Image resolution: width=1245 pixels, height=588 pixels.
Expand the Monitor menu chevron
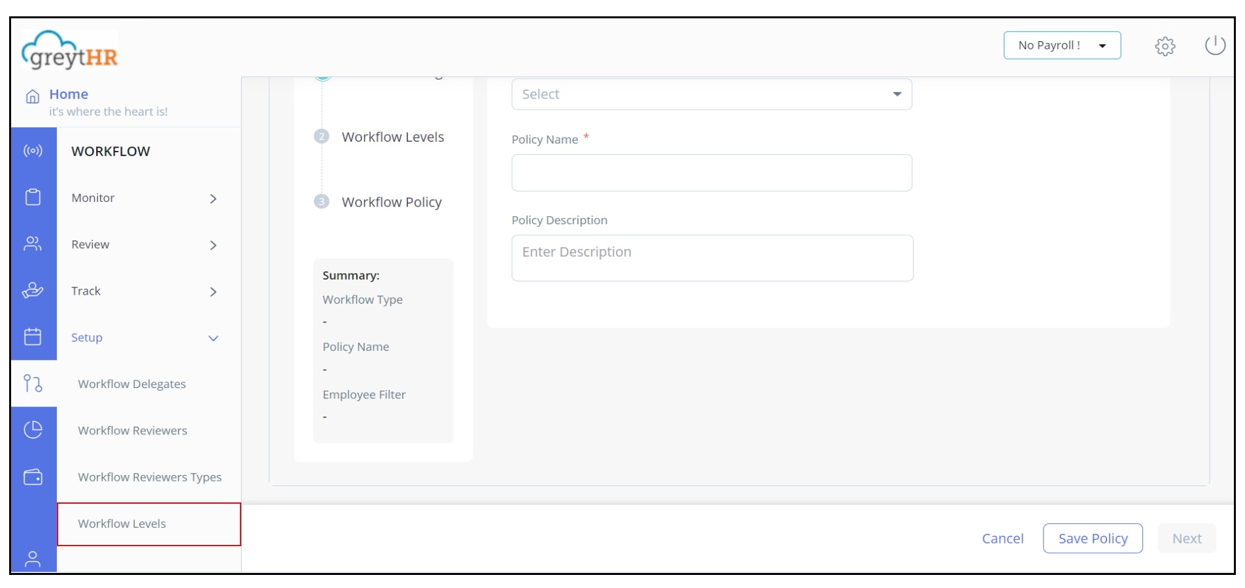click(x=213, y=199)
